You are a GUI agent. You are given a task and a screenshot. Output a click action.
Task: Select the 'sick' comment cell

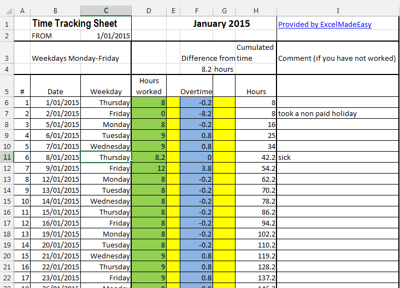tap(338, 157)
